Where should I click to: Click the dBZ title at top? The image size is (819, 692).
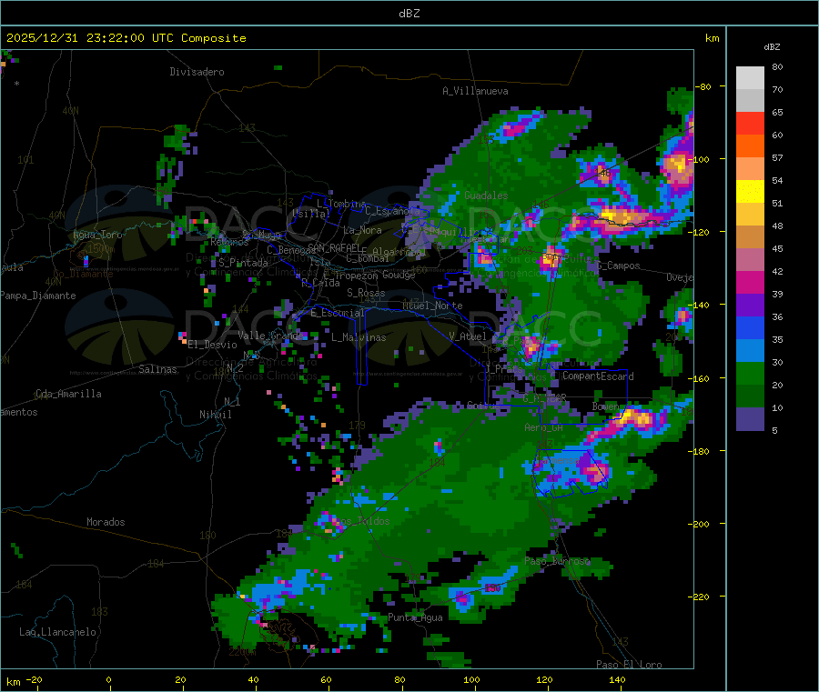point(409,13)
